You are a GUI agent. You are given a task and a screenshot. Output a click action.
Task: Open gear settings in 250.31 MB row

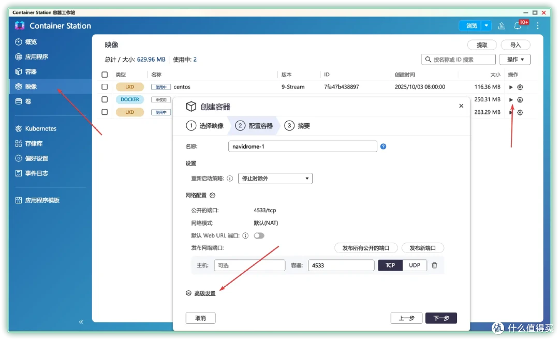click(x=520, y=100)
